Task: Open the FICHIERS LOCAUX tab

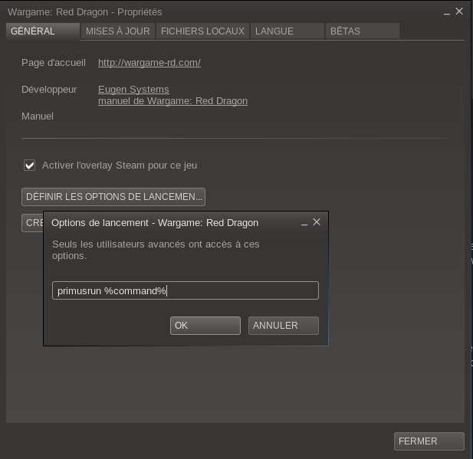Action: [x=202, y=31]
